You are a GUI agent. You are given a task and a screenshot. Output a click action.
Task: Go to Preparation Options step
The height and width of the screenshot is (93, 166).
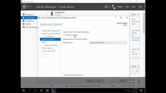click(x=51, y=45)
